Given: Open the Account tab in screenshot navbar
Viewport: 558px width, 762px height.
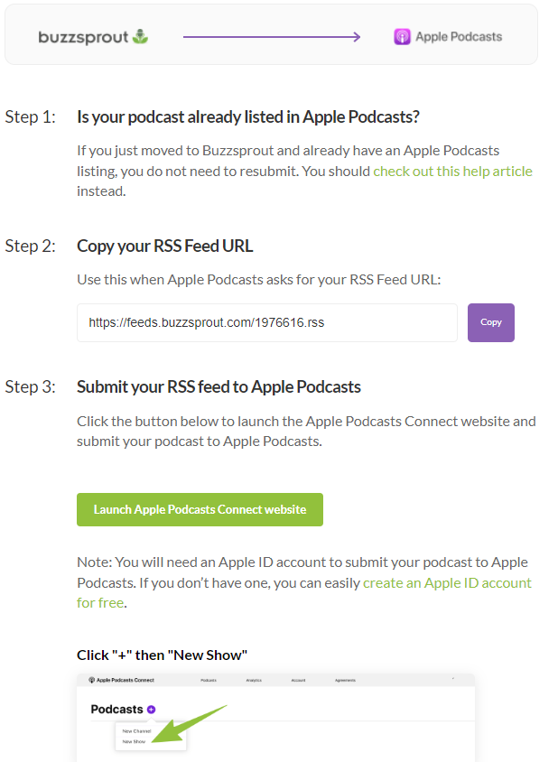Looking at the screenshot, I should pyautogui.click(x=299, y=681).
